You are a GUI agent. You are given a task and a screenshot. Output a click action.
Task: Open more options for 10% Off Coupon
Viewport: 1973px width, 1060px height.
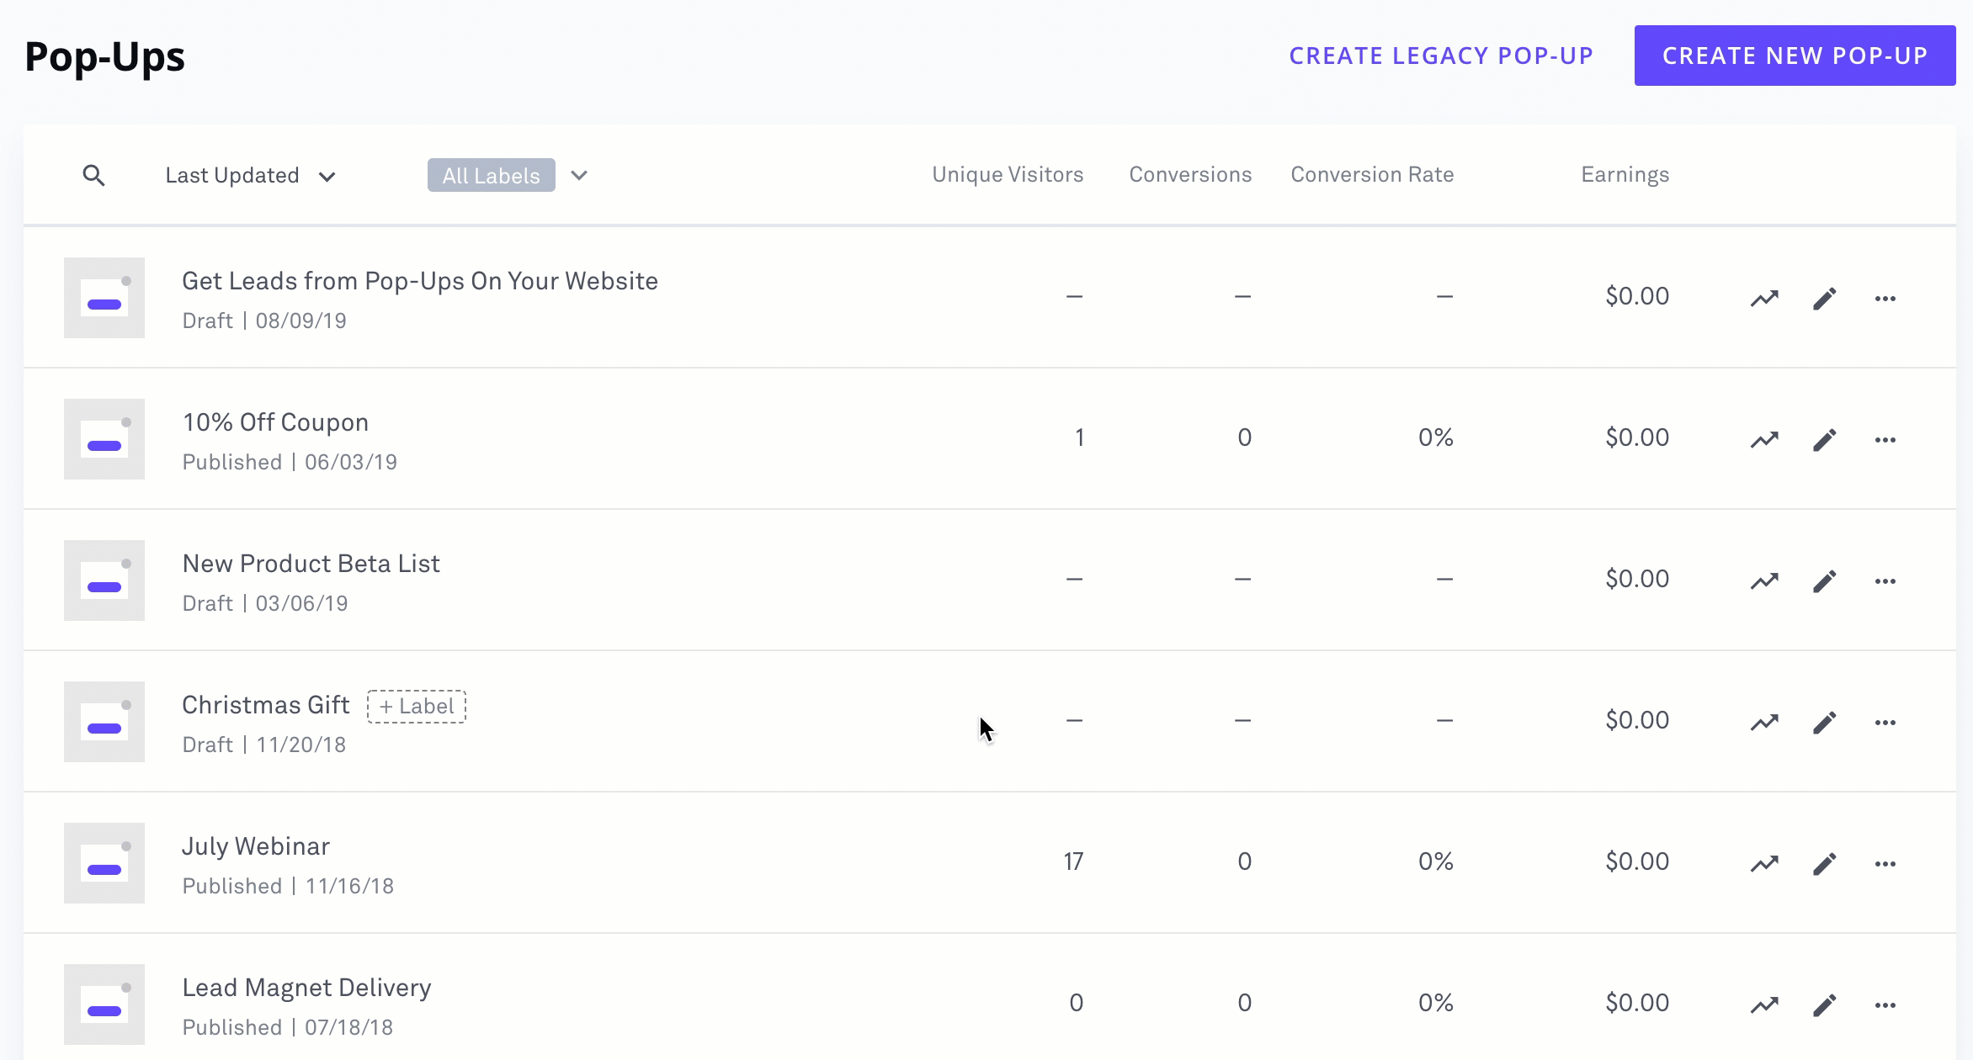click(x=1885, y=439)
